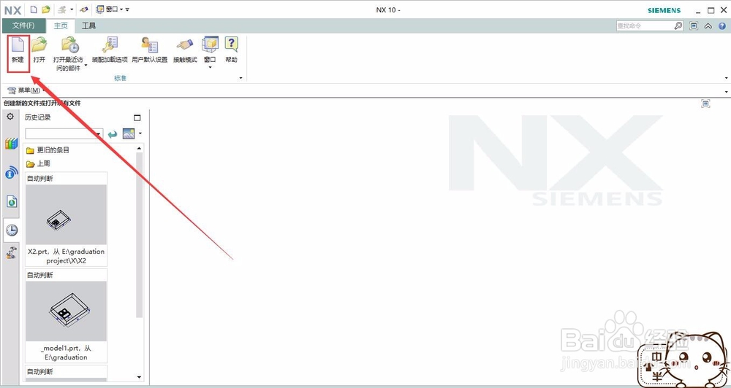The image size is (731, 388).
Task: Click the 标准 group label
Action: [x=121, y=78]
